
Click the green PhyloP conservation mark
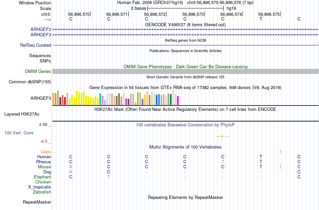tap(222, 136)
